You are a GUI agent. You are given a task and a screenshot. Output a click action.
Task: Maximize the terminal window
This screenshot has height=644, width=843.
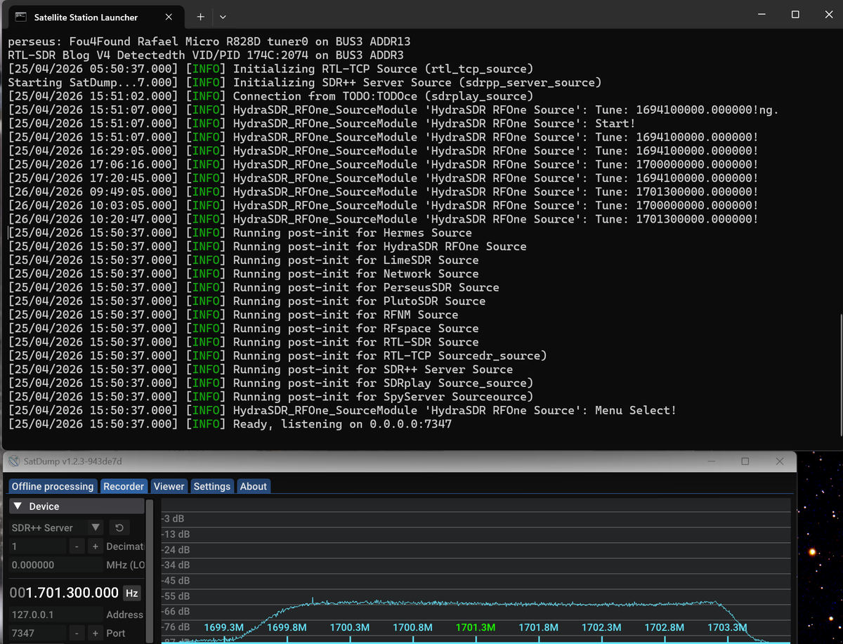pos(795,15)
